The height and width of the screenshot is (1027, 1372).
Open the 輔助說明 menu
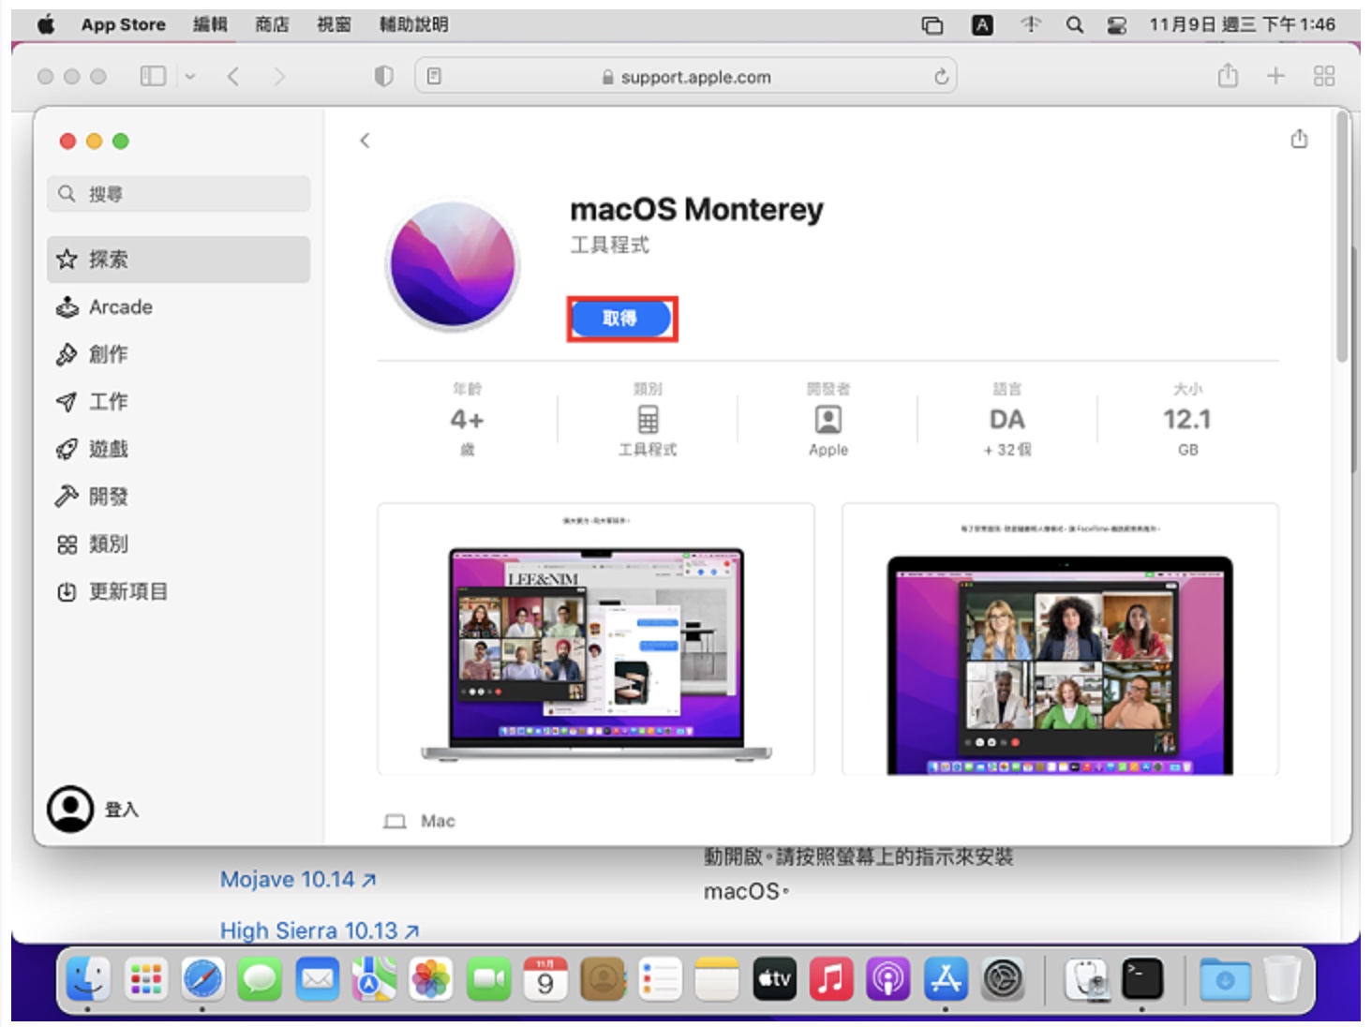(413, 24)
